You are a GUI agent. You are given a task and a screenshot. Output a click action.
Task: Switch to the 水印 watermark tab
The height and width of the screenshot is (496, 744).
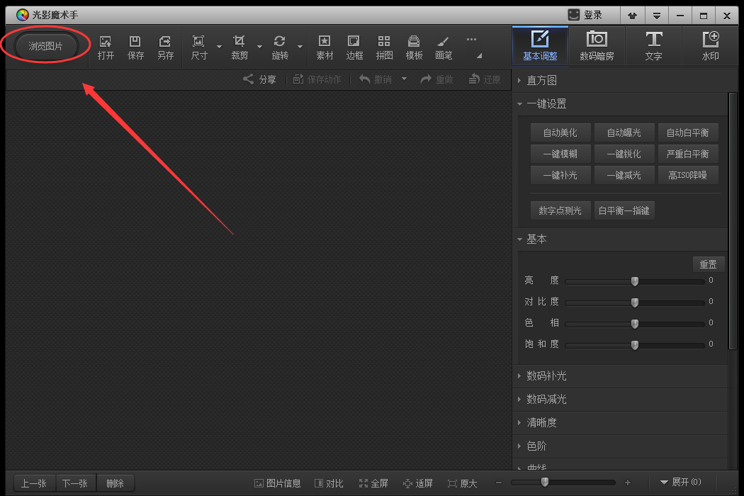[x=711, y=45]
